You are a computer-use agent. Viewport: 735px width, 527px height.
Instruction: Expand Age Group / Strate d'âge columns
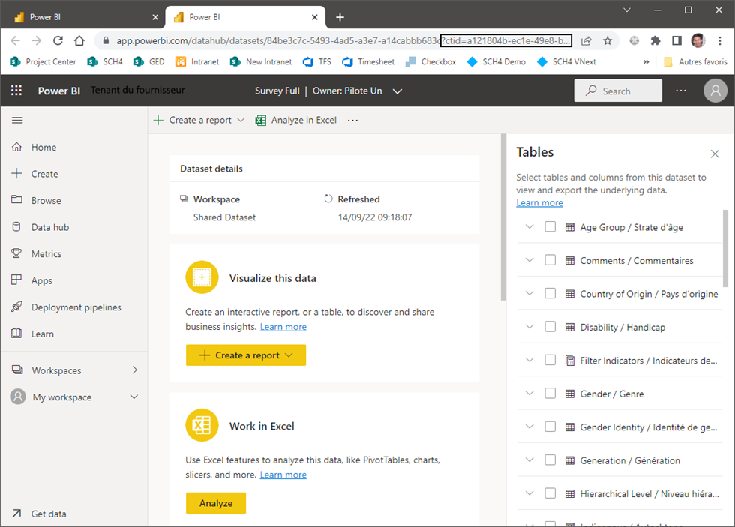(x=529, y=226)
